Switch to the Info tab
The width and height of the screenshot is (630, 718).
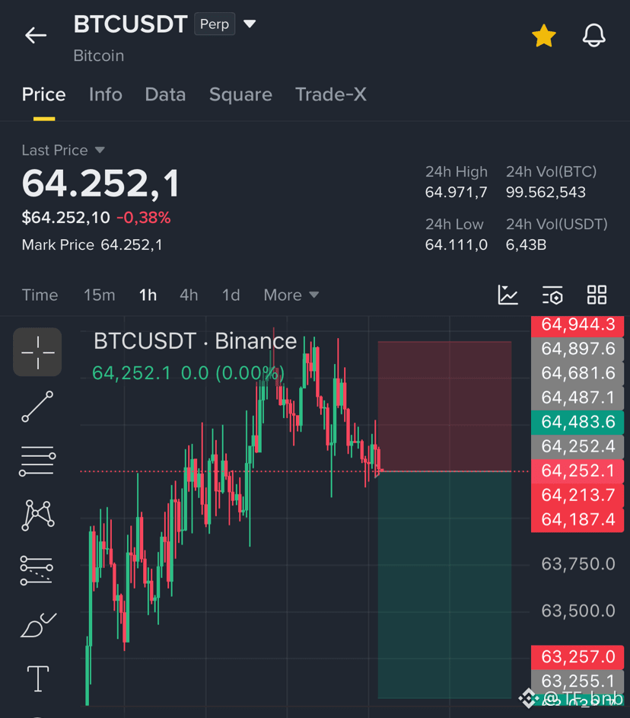[x=106, y=94]
